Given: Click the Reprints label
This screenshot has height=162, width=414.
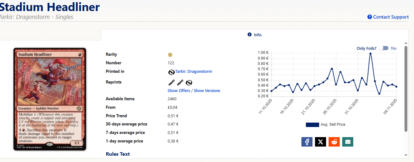Looking at the screenshot, I should coord(114,82).
